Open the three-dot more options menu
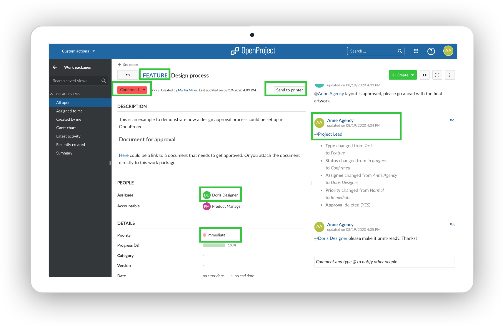 [450, 75]
